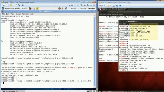Launch terminal from BackTrack top panel
The width and height of the screenshot is (164, 92).
point(126,9)
